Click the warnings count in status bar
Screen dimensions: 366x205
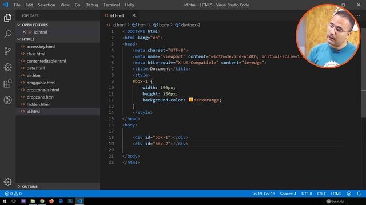point(18,194)
